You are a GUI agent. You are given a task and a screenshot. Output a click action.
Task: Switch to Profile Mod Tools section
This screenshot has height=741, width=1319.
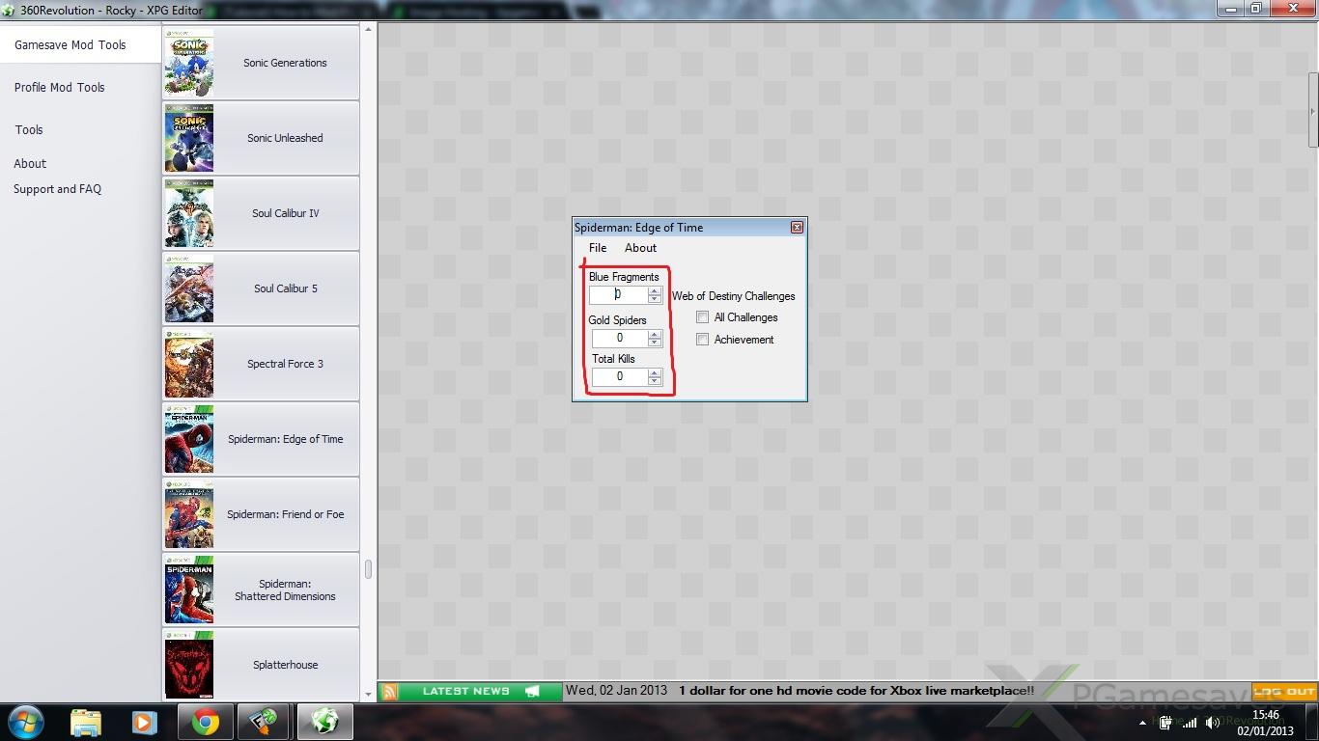[59, 87]
